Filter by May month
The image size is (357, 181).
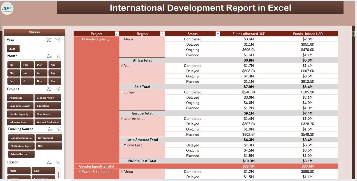14,73
